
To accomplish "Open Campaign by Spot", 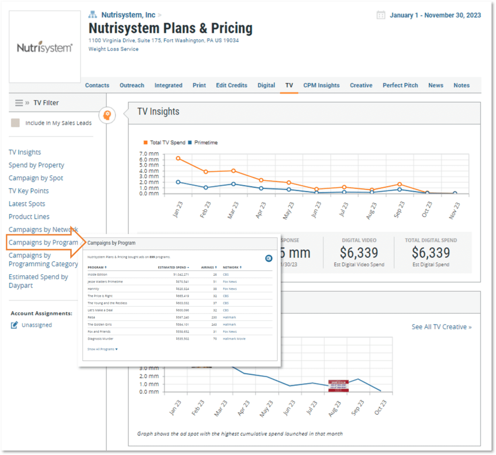I will [x=36, y=178].
